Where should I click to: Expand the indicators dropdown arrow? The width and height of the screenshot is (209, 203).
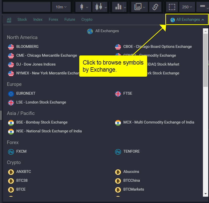(x=125, y=7)
